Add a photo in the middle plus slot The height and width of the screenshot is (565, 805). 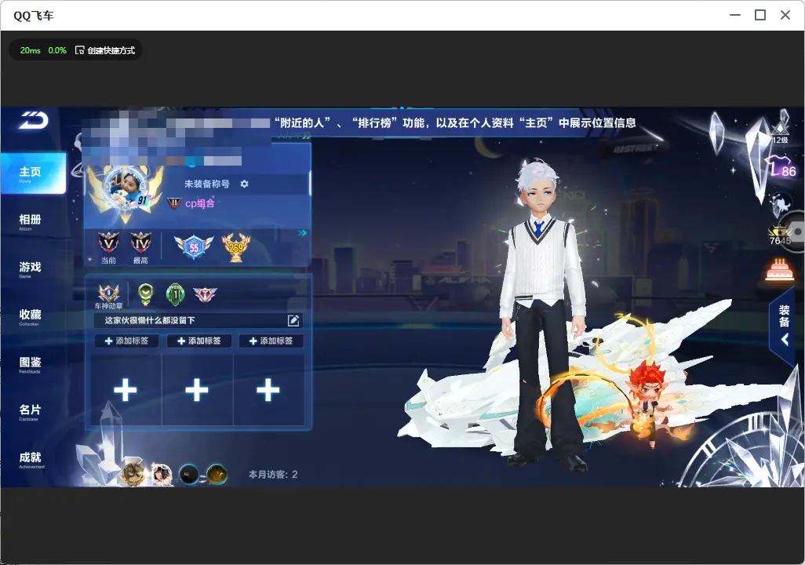coord(197,390)
